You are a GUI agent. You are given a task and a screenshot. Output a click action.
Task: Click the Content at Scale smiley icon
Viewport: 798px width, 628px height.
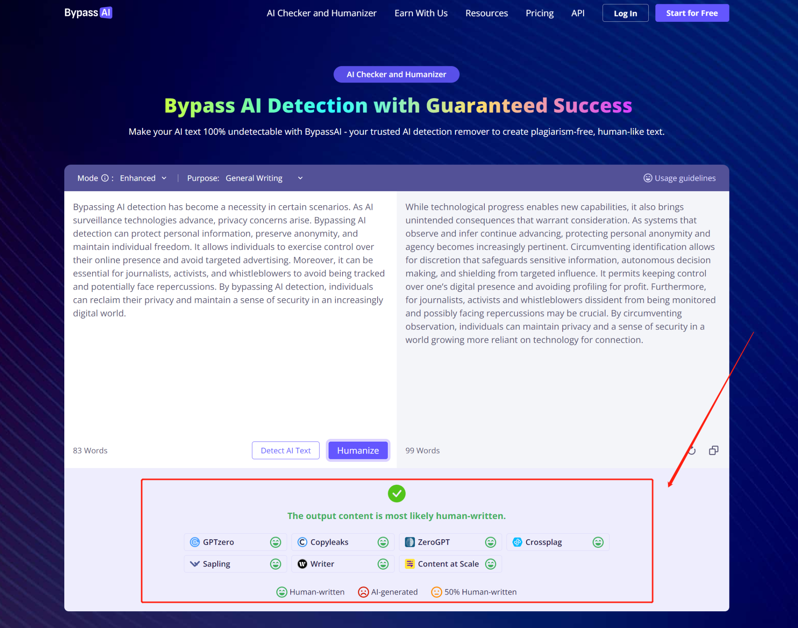click(491, 564)
